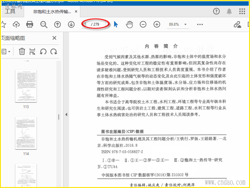The image size is (250, 188).
Task: Open the 工具 (Tools) tab
Action: [10, 11]
